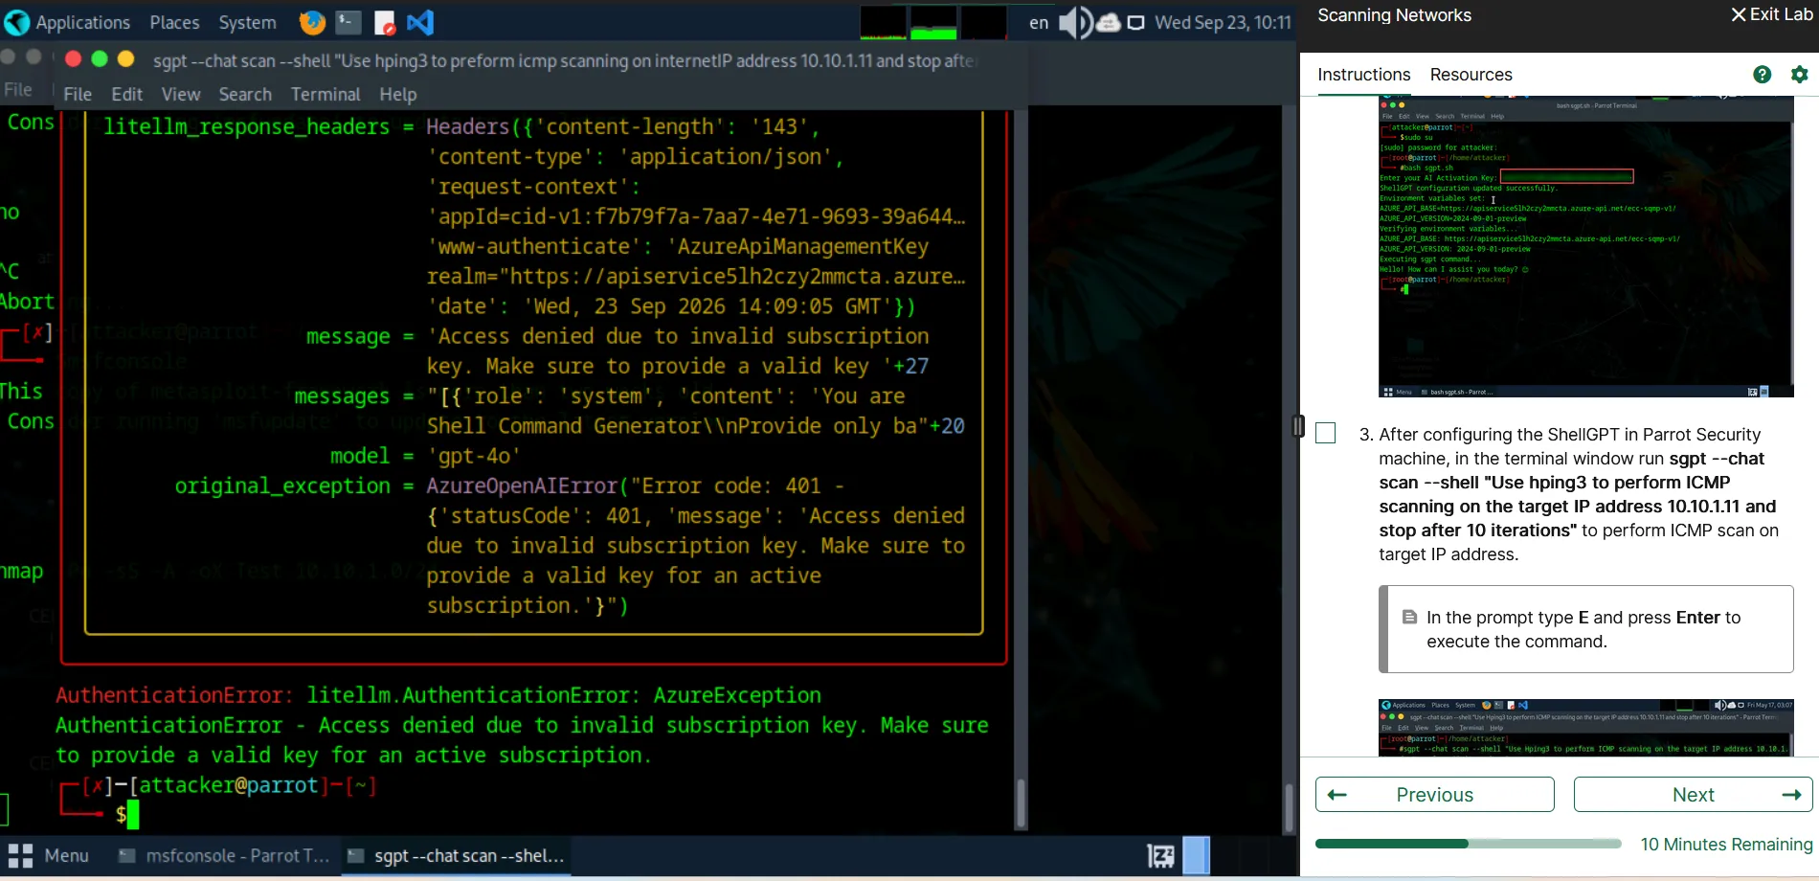The image size is (1819, 881).
Task: Go to the Previous lab step
Action: click(x=1434, y=795)
